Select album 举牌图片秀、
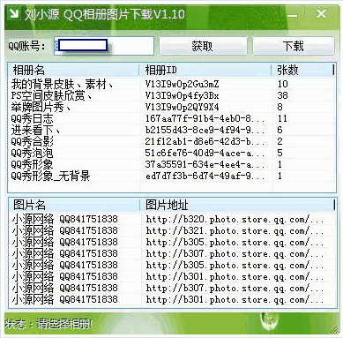This screenshot has height=338, width=343. 41,107
